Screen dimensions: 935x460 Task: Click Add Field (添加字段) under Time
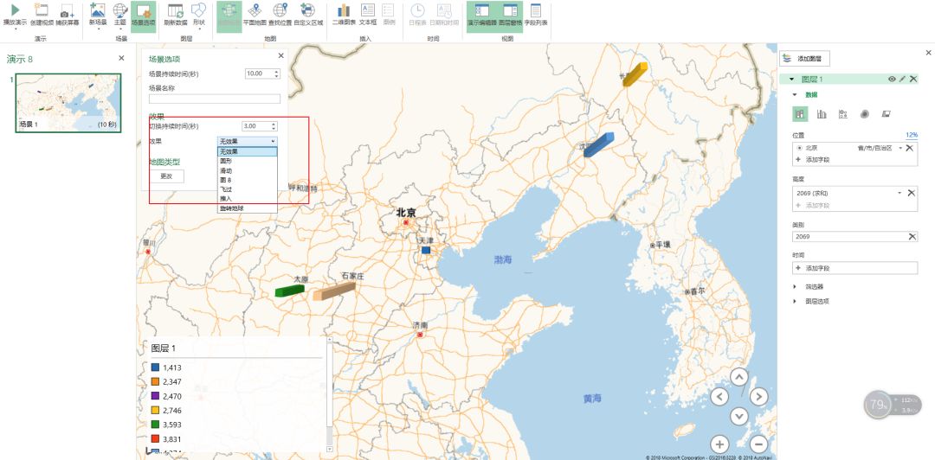tap(855, 268)
